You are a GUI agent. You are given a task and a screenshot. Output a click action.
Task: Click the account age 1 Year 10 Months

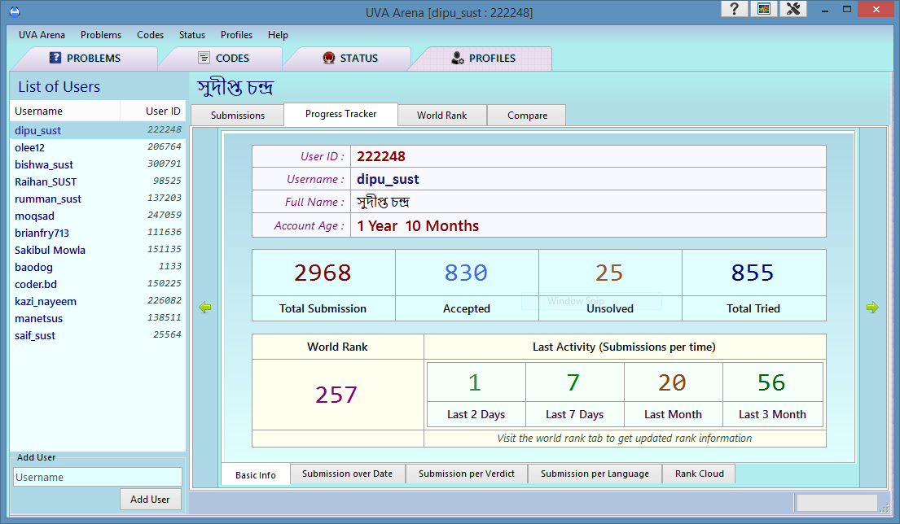[418, 226]
